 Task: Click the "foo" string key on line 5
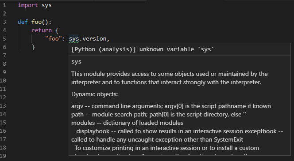tap(54, 39)
